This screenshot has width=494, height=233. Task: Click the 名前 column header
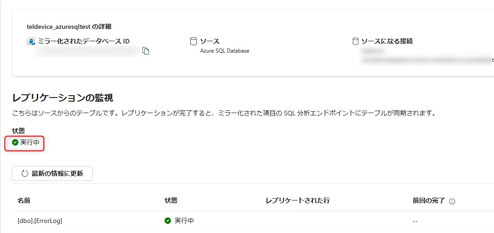pos(23,200)
